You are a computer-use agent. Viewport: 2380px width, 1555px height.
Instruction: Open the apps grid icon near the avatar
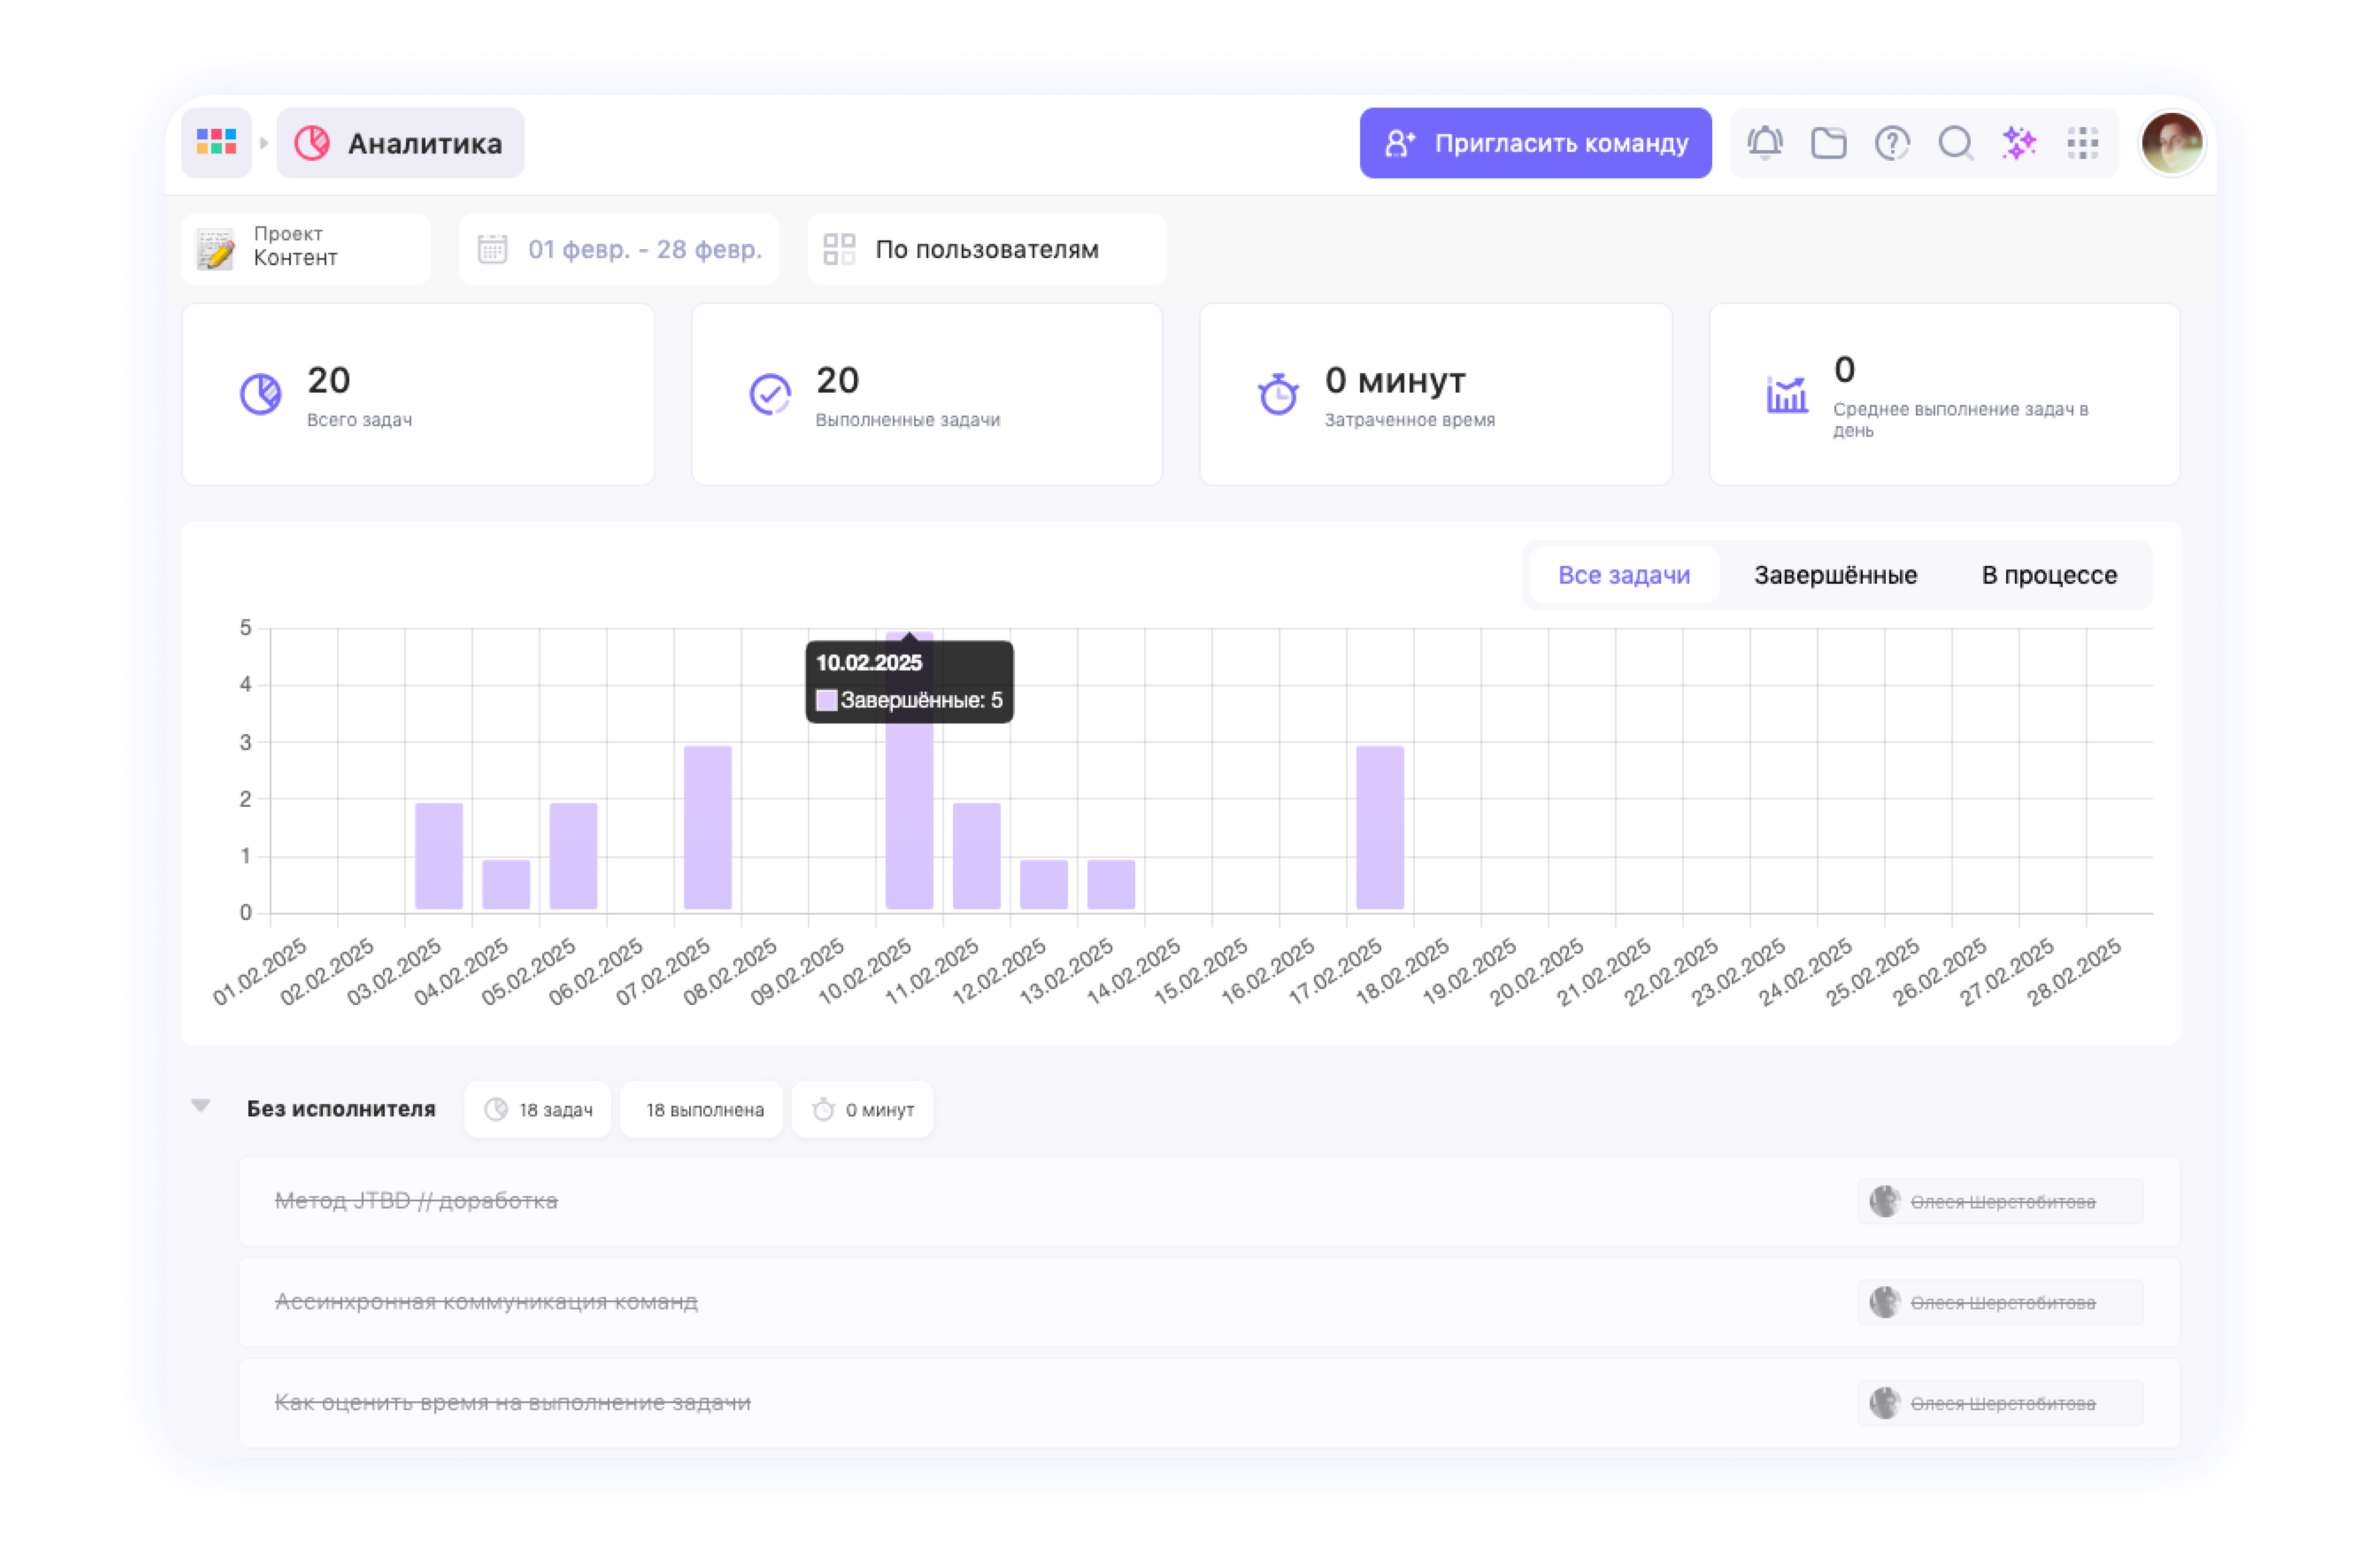[2083, 143]
